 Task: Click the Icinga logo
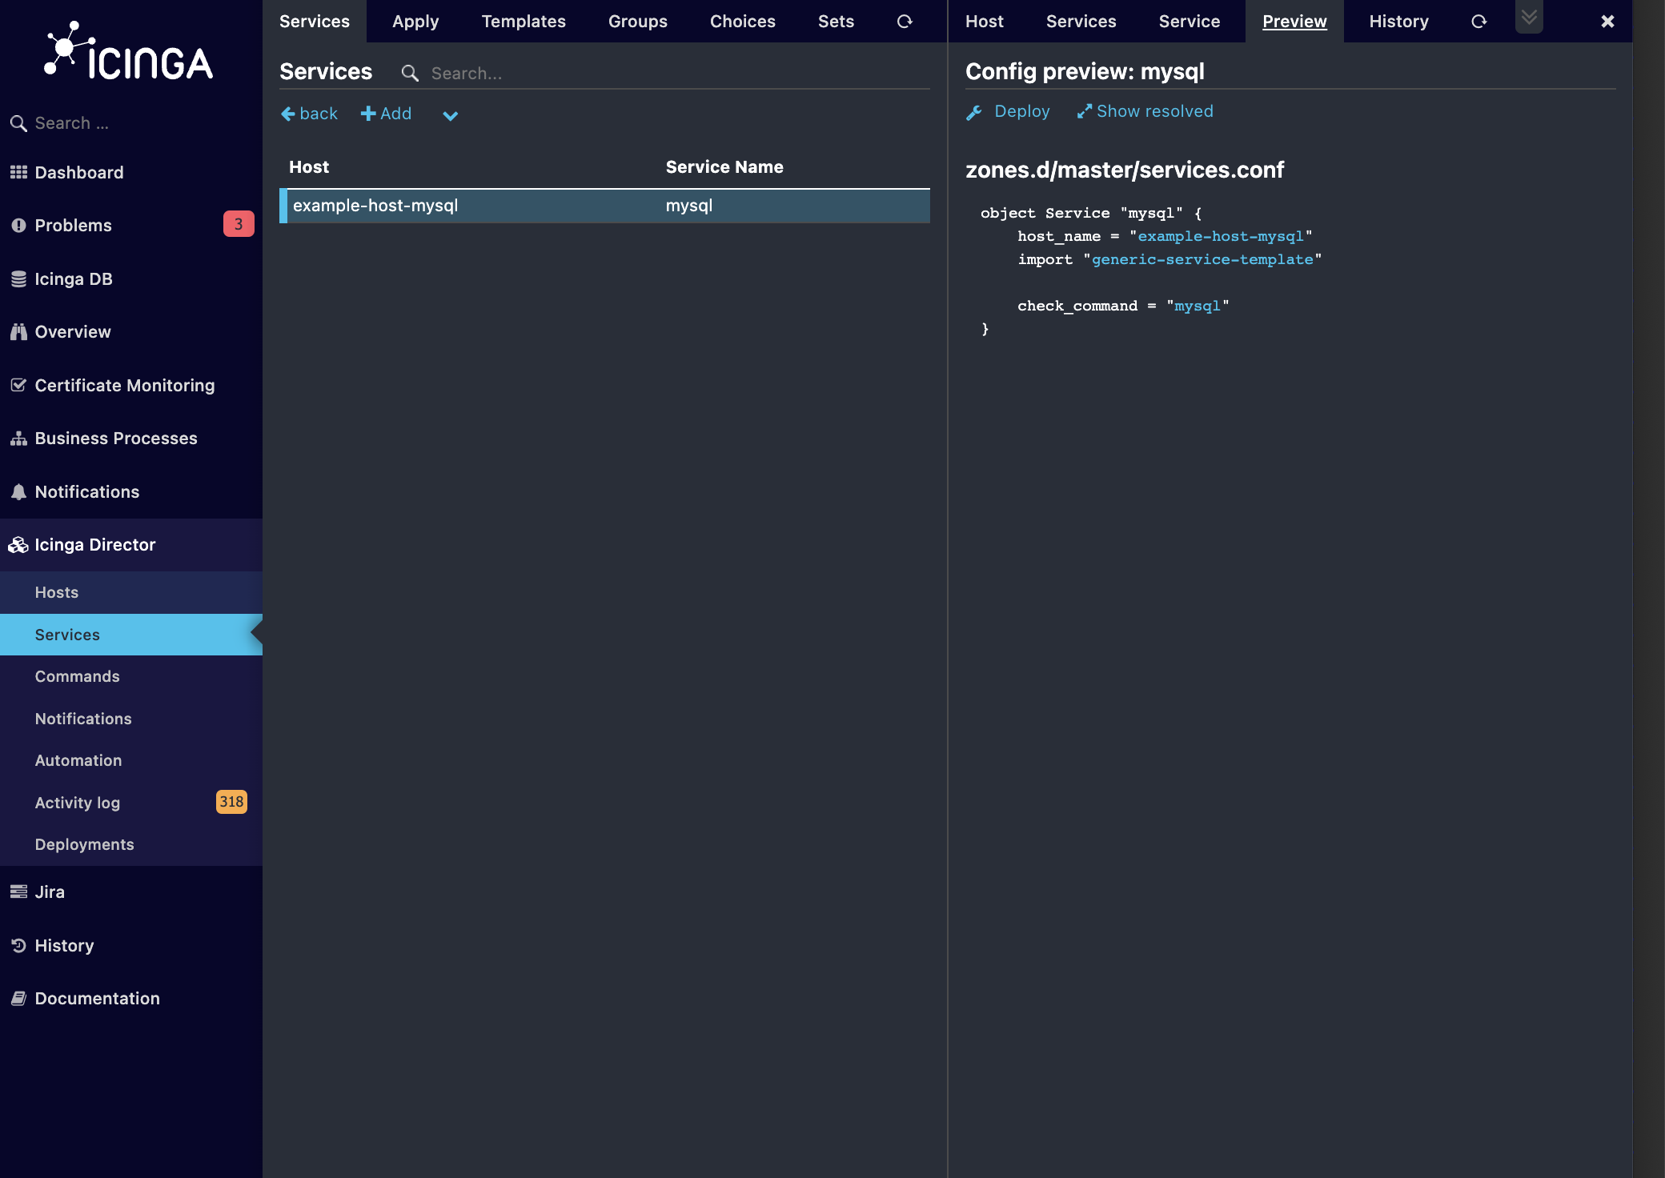click(129, 51)
